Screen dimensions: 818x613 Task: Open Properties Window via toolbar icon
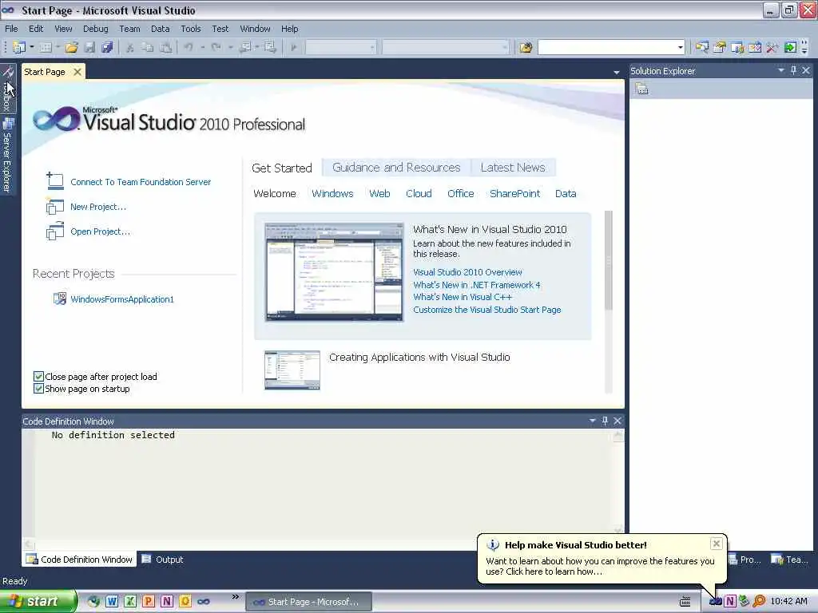coord(720,47)
